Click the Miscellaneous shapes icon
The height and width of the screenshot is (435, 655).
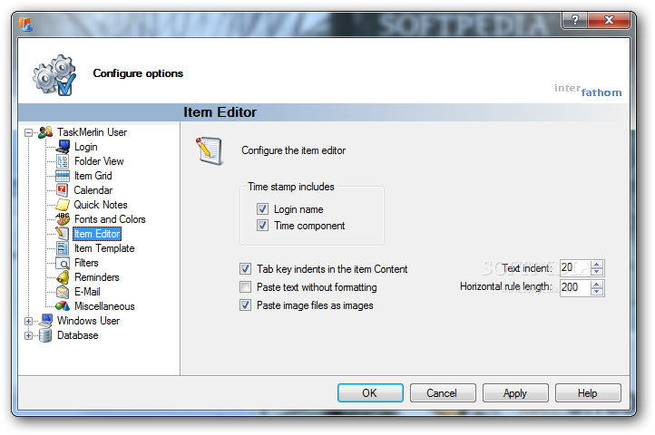click(63, 306)
